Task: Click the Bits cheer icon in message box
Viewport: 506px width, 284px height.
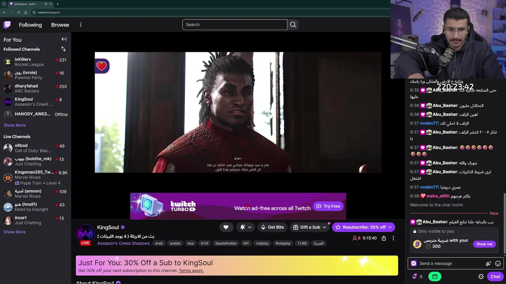Action: click(489, 263)
